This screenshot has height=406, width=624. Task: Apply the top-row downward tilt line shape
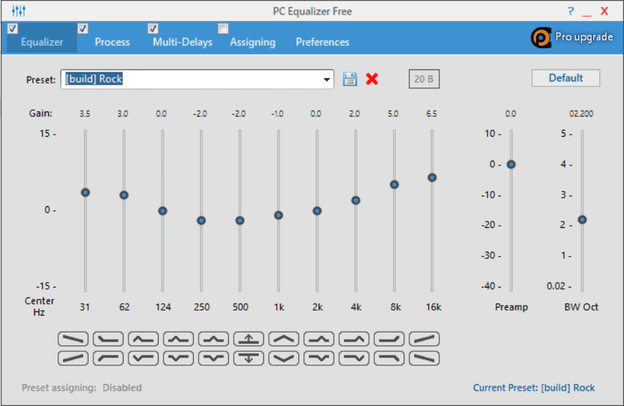(73, 339)
